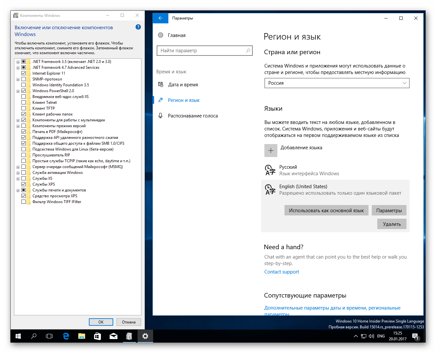Click the help question mark icon in Windows Components

click(138, 27)
